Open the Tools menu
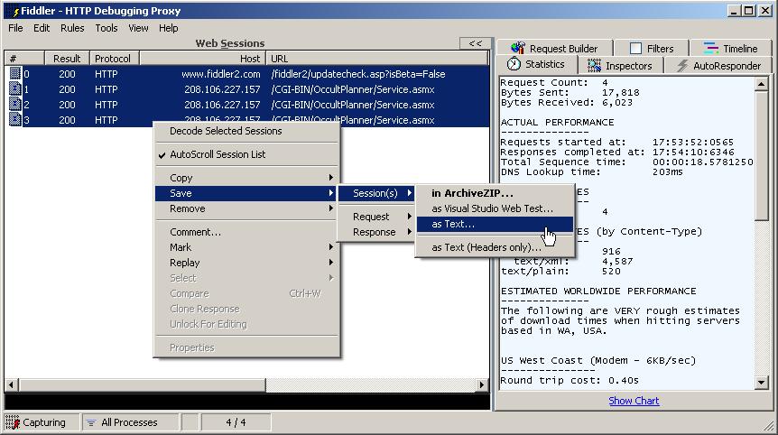 tap(107, 28)
